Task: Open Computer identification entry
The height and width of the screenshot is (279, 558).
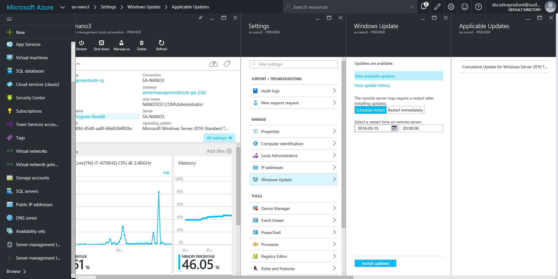Action: point(294,144)
